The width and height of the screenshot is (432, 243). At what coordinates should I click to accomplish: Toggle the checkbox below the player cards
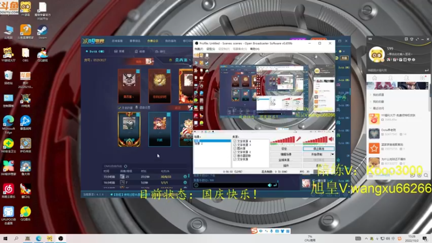pyautogui.click(x=119, y=107)
